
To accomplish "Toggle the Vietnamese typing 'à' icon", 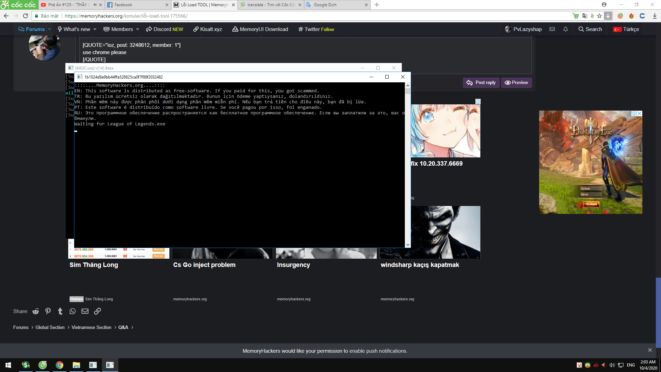I will point(592,16).
